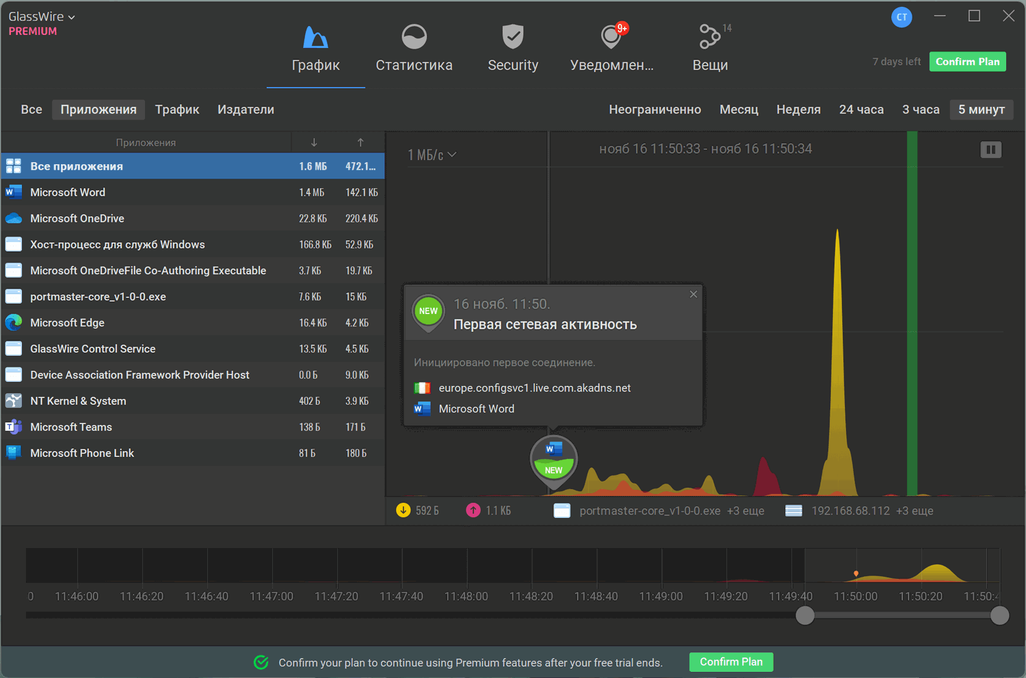Select the Приложения filter tab
Viewport: 1026px width, 678px height.
click(x=98, y=109)
